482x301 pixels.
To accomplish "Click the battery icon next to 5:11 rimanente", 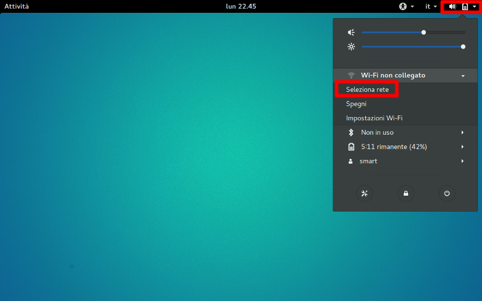I will click(x=351, y=147).
